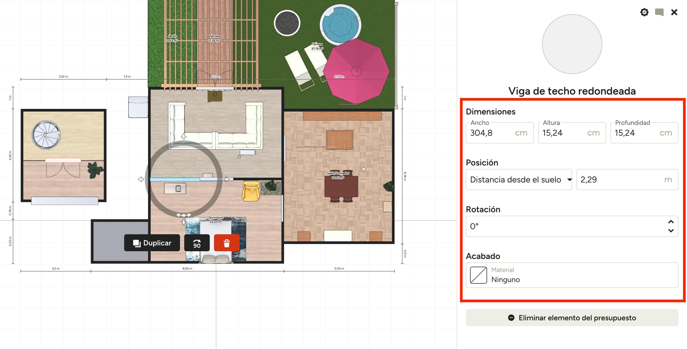This screenshot has width=687, height=349.
Task: Decrease rotation with the down chevron
Action: 671,231
